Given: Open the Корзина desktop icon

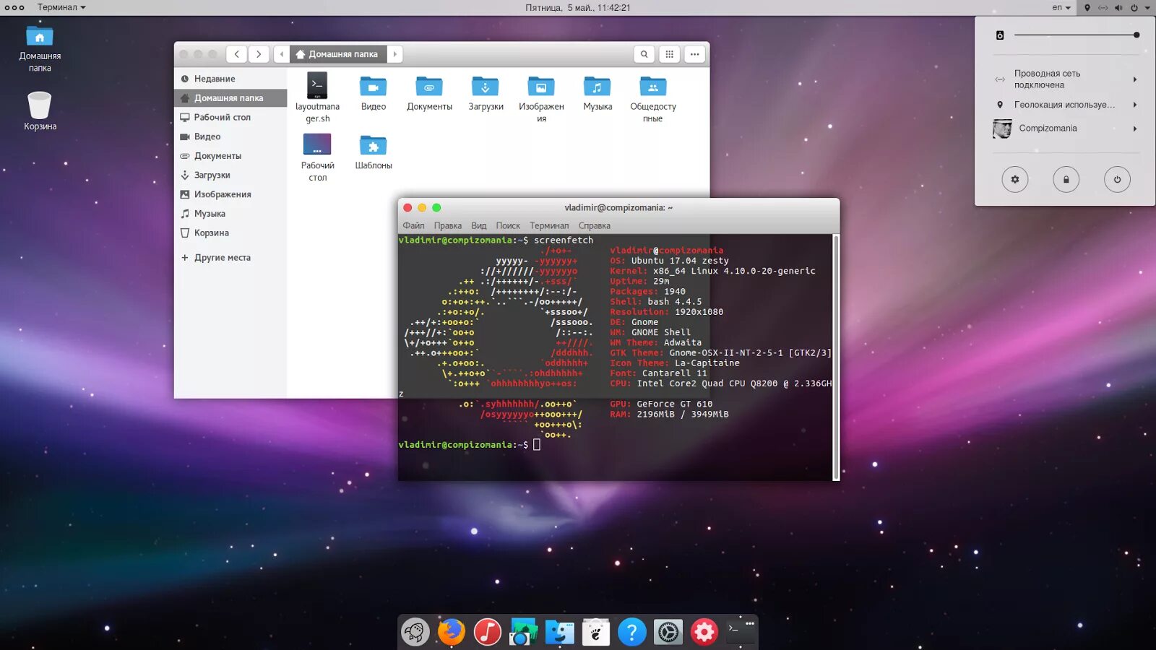Looking at the screenshot, I should (40, 110).
